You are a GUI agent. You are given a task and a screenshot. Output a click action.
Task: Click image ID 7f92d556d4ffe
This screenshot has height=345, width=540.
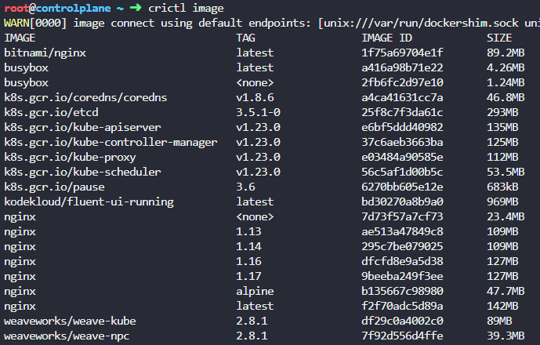click(402, 336)
